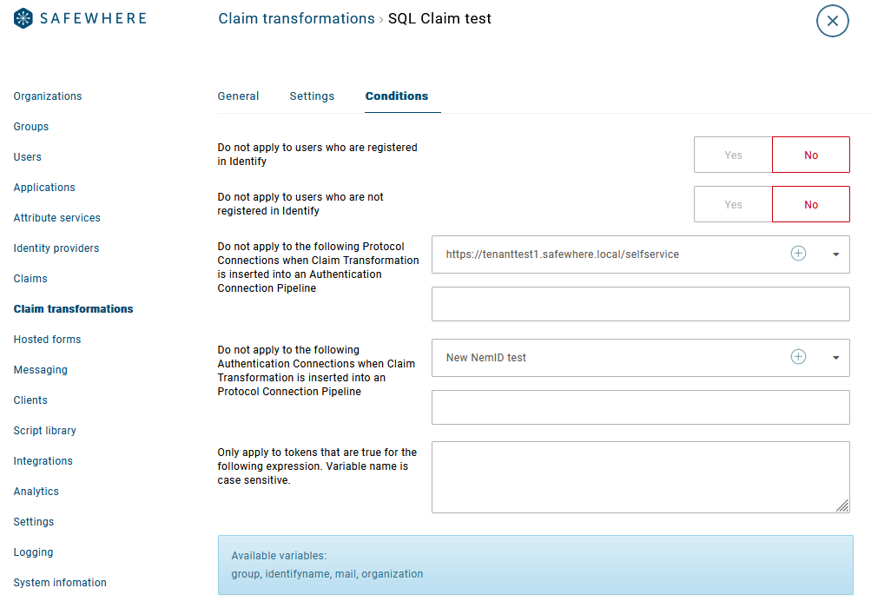Open Groups in the sidebar

pyautogui.click(x=31, y=127)
